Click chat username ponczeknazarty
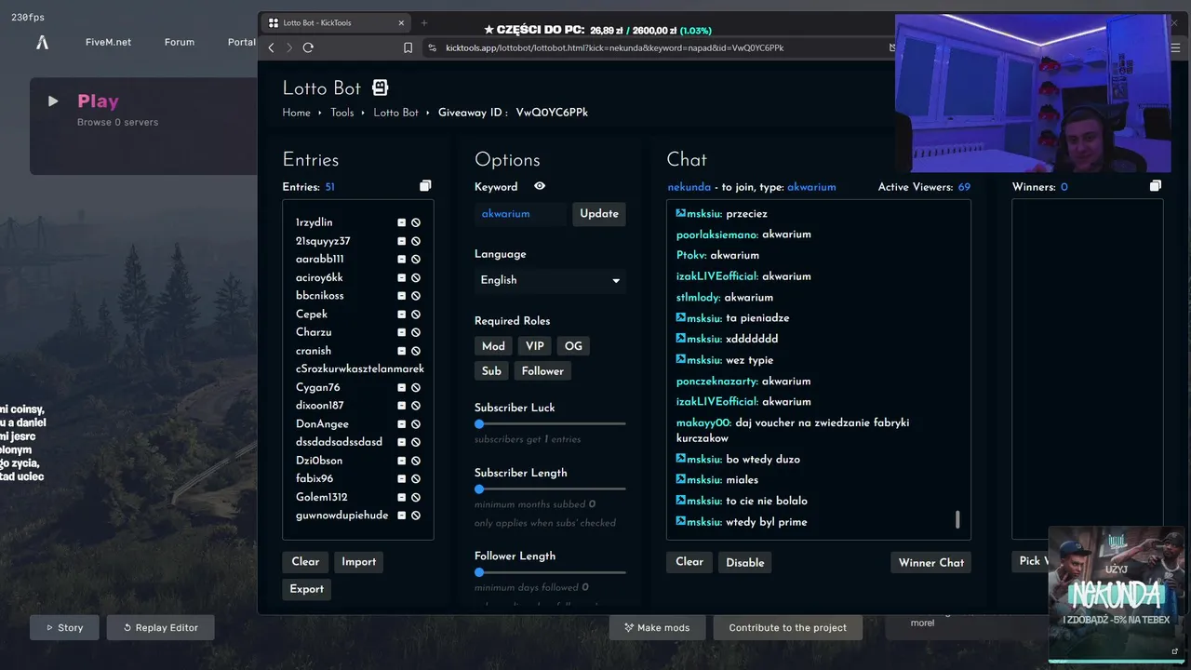1191x670 pixels. click(717, 381)
